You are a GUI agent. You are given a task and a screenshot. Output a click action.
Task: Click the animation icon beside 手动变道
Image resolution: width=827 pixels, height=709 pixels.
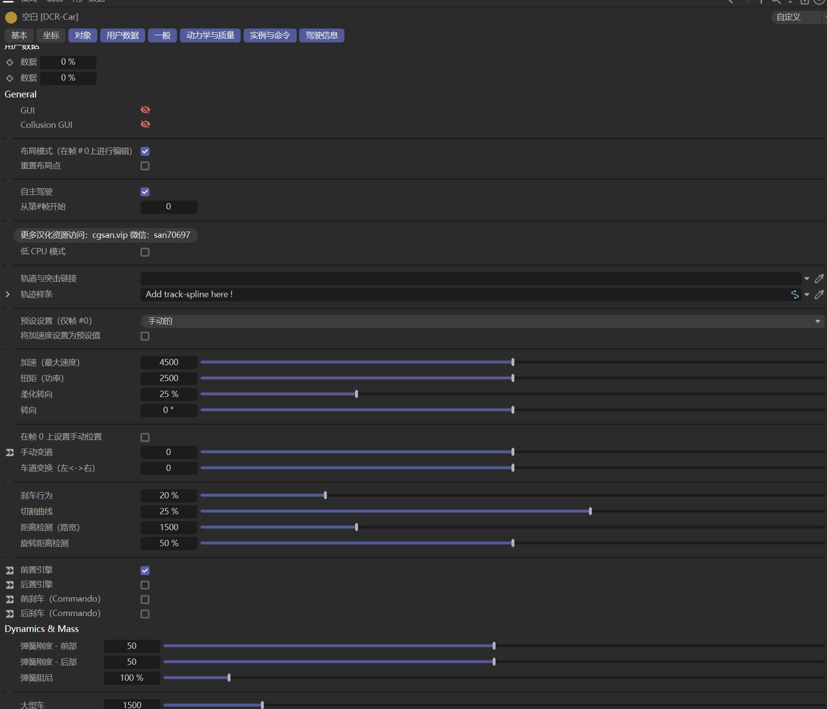coord(9,452)
